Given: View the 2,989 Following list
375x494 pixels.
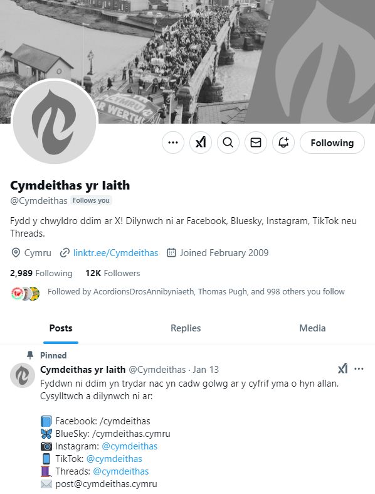Looking at the screenshot, I should point(41,273).
